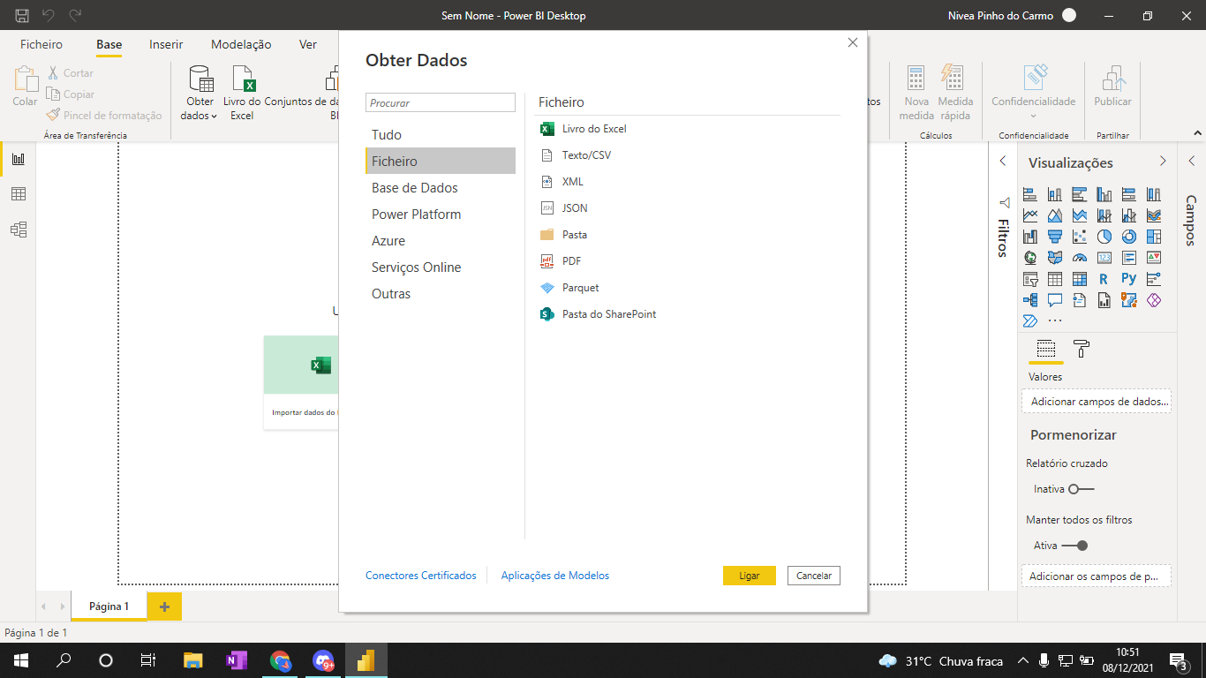1206x678 pixels.
Task: Select the funnel chart visual
Action: pos(1055,237)
